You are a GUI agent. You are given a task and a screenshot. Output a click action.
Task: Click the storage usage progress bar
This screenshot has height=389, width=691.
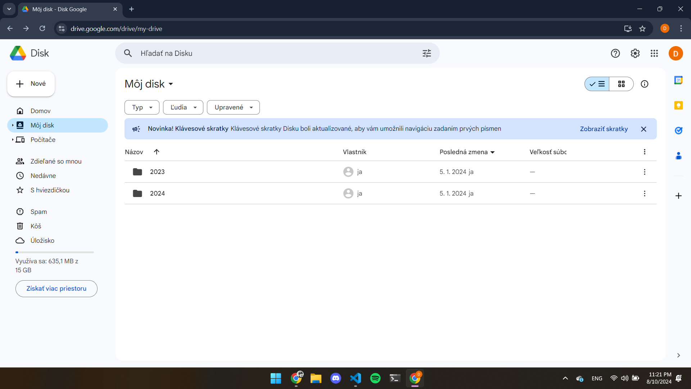(55, 252)
